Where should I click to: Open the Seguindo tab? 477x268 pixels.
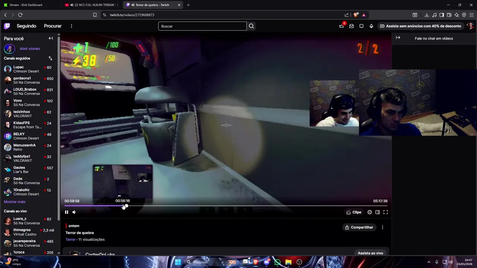[x=26, y=26]
